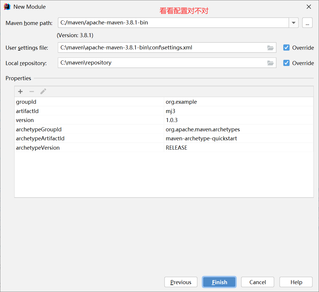Click the (Version: 3.8.1) text
Image resolution: width=319 pixels, height=292 pixels.
point(75,35)
